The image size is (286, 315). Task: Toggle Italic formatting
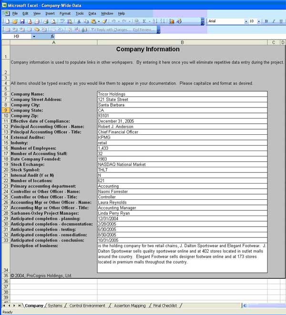coord(274,21)
